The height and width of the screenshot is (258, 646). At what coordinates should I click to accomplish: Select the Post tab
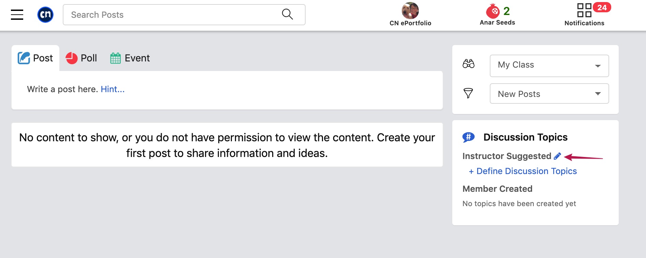[x=35, y=58]
